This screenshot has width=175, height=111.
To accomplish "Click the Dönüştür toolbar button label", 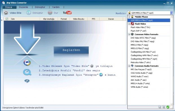I will 38,13.
